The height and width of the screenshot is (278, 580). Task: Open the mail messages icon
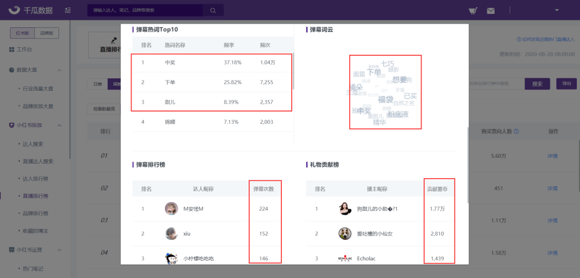pos(491,10)
